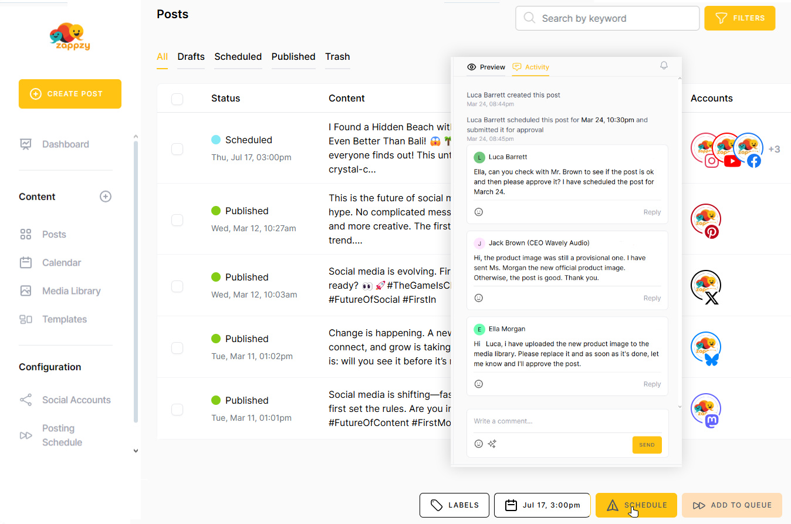Click the Zappzy logo

point(70,37)
